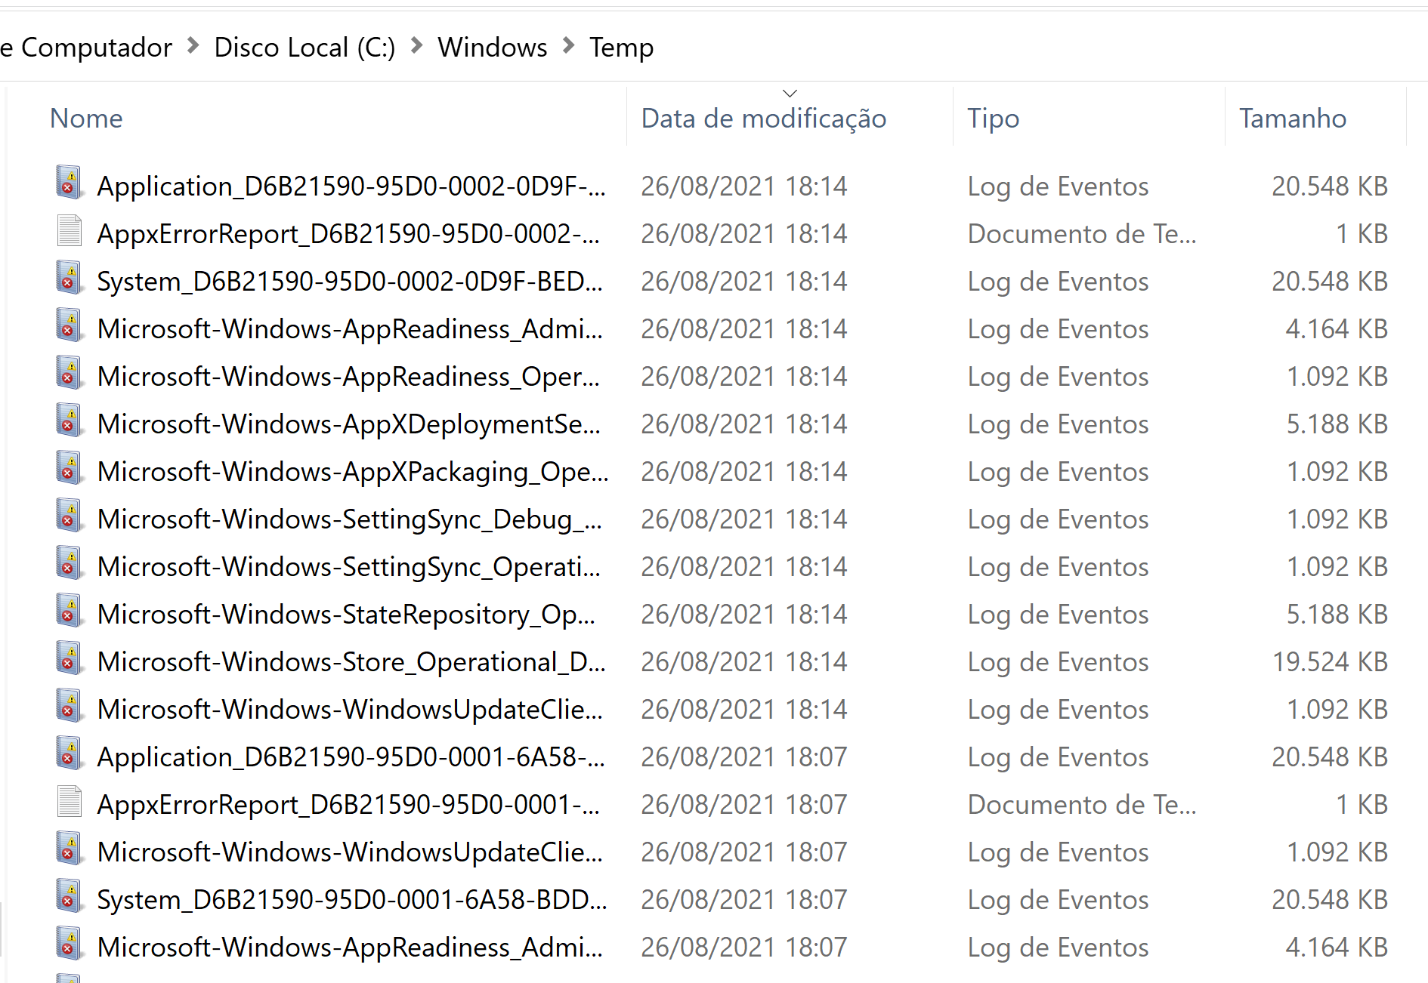Click event log icon for Application_D6B21590-95D0-0002-0D9F file

[70, 183]
